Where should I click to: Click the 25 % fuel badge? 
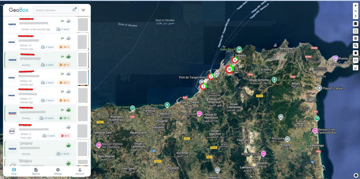tap(64, 65)
